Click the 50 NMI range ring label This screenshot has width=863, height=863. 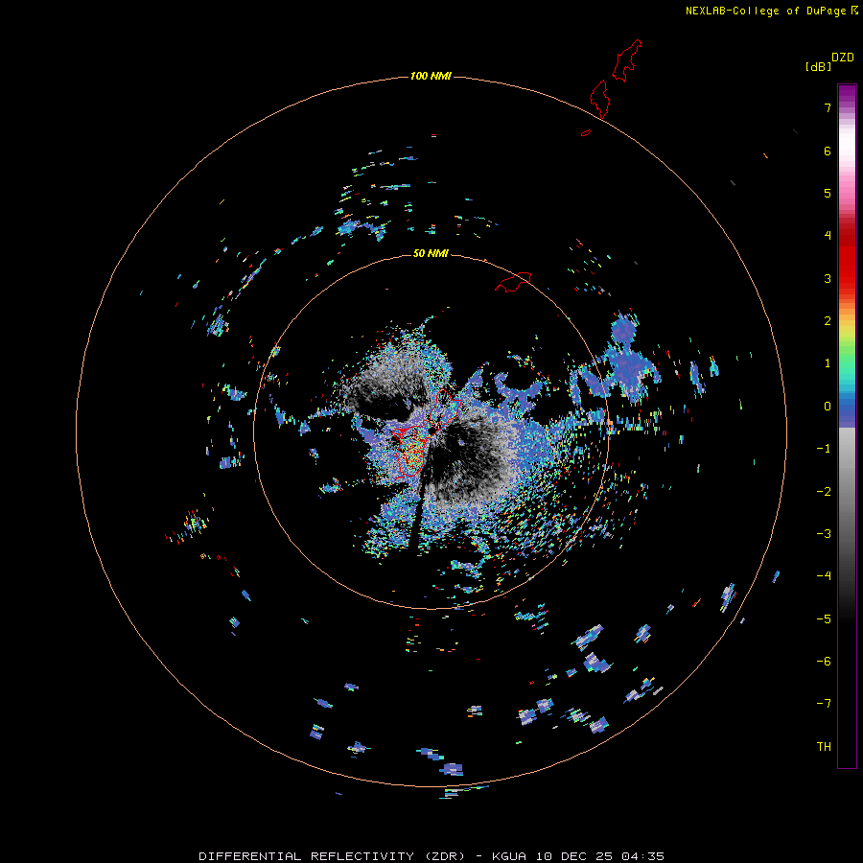click(431, 253)
